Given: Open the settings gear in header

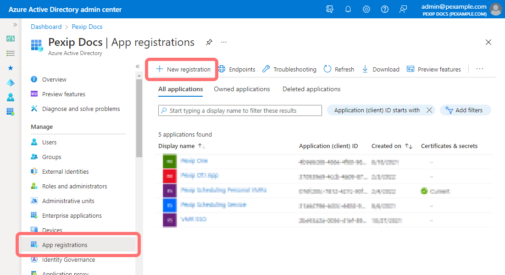Looking at the screenshot, I should pyautogui.click(x=366, y=9).
